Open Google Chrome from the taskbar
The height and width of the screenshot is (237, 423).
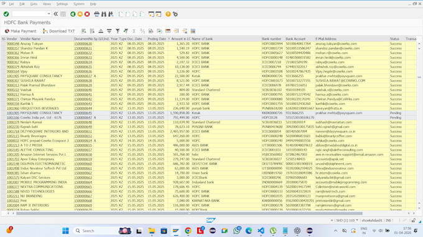tap(188, 231)
